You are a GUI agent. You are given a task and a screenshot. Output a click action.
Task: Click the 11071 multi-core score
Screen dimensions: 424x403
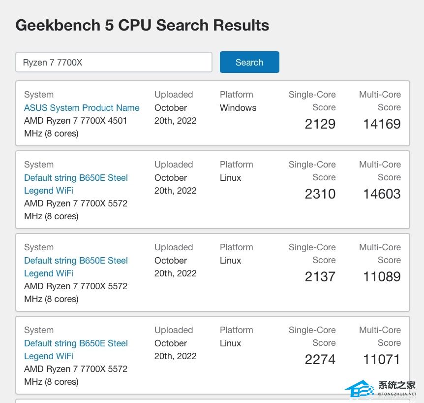tap(382, 359)
